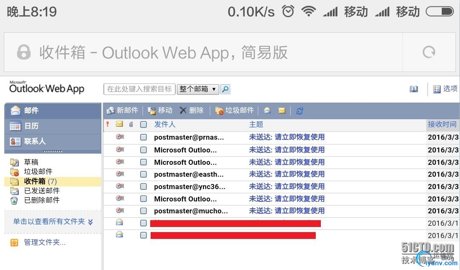The image size is (460, 270).
Task: Mark selected mail as unread (closed envelope icon)
Action: (282, 110)
